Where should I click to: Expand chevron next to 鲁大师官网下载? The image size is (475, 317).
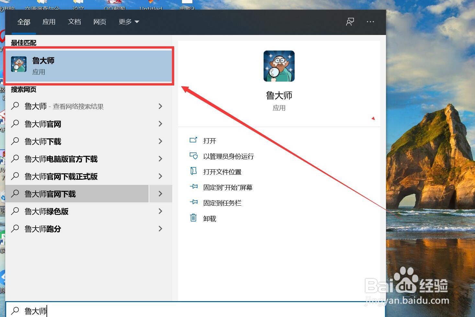(160, 194)
